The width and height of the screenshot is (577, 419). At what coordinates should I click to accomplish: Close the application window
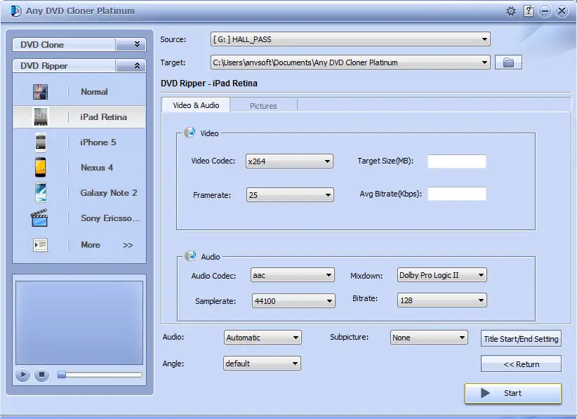click(x=562, y=11)
